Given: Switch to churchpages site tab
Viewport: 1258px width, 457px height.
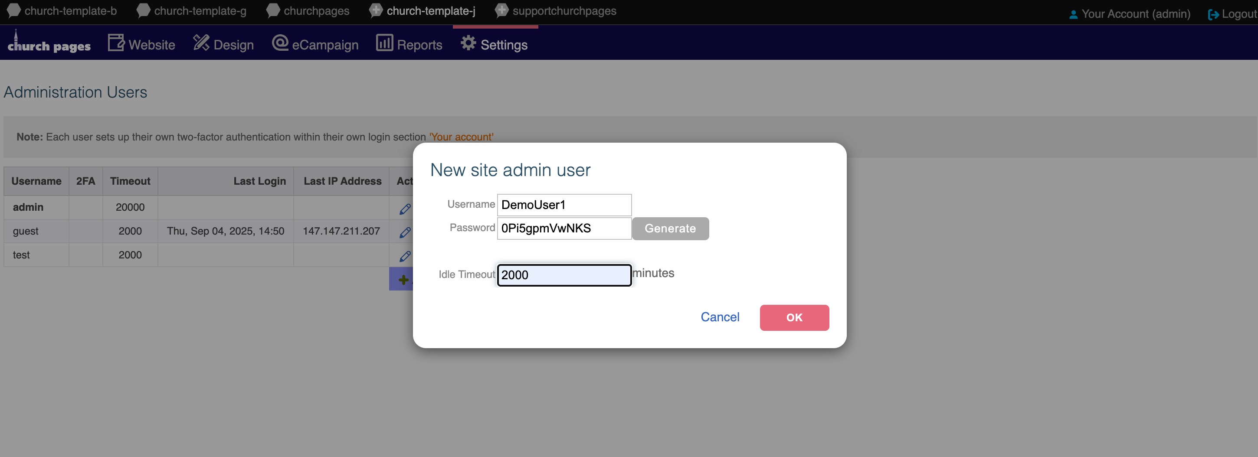Looking at the screenshot, I should [308, 11].
